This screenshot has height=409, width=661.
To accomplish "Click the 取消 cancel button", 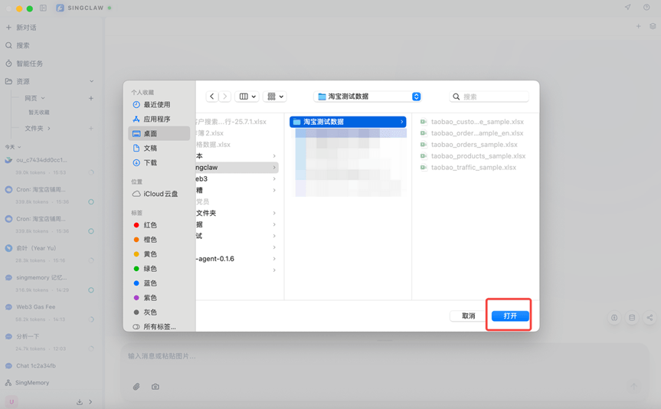I will 468,316.
